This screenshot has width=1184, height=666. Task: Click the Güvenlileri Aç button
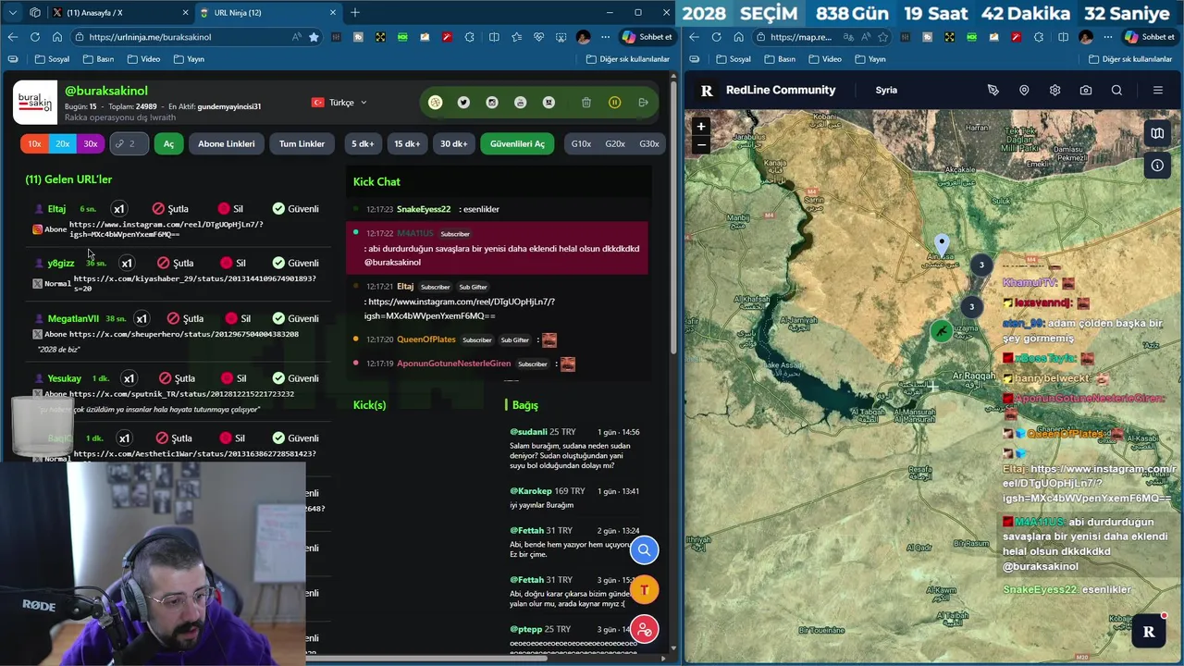pos(517,143)
